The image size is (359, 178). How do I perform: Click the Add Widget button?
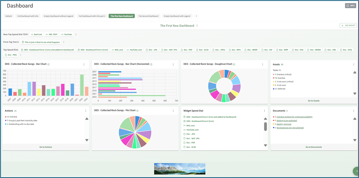point(348,25)
